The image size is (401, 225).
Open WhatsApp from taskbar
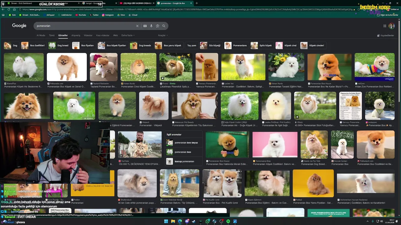tap(207, 221)
